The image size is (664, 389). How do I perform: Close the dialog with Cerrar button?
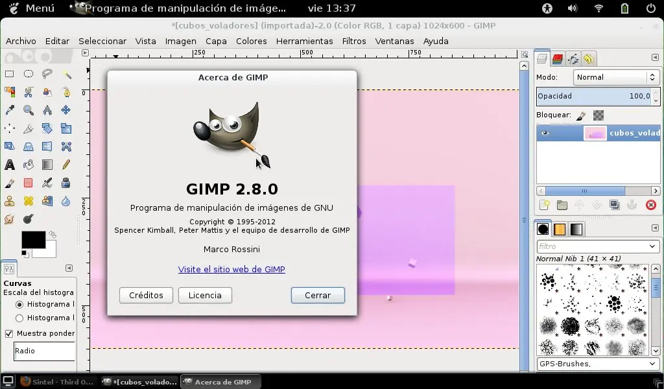pyautogui.click(x=318, y=296)
